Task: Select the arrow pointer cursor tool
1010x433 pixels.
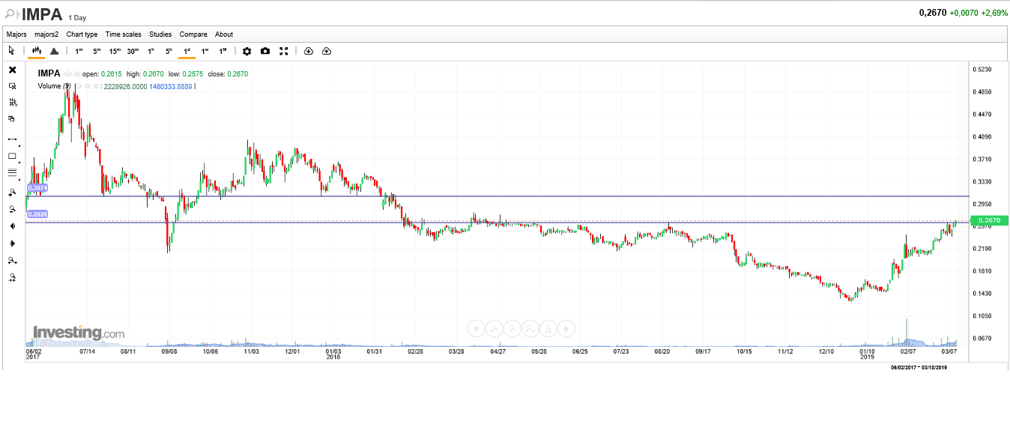Action: coord(11,51)
